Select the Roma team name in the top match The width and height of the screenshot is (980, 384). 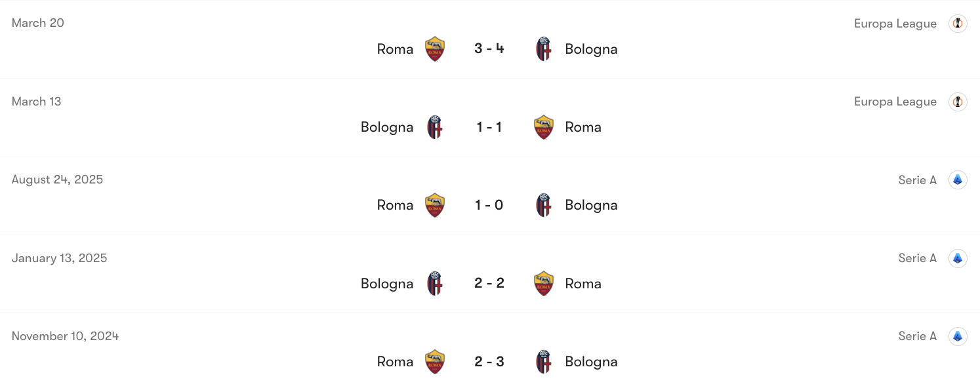point(394,48)
